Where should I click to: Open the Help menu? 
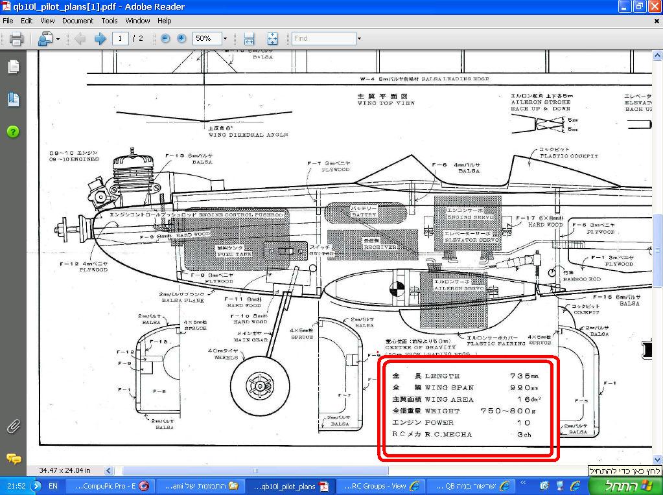165,21
